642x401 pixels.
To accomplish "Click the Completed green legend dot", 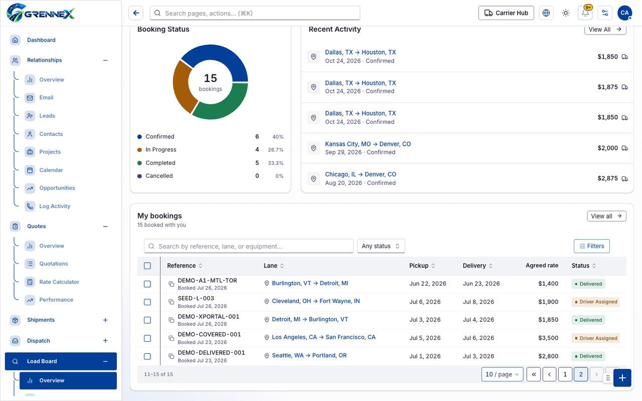I will (139, 163).
